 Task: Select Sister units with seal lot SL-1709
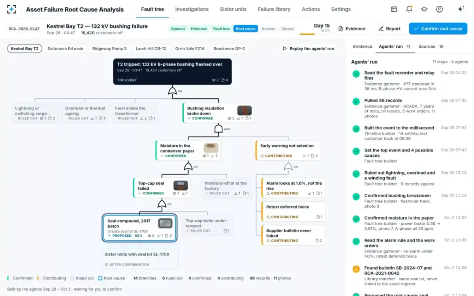pyautogui.click(x=139, y=259)
